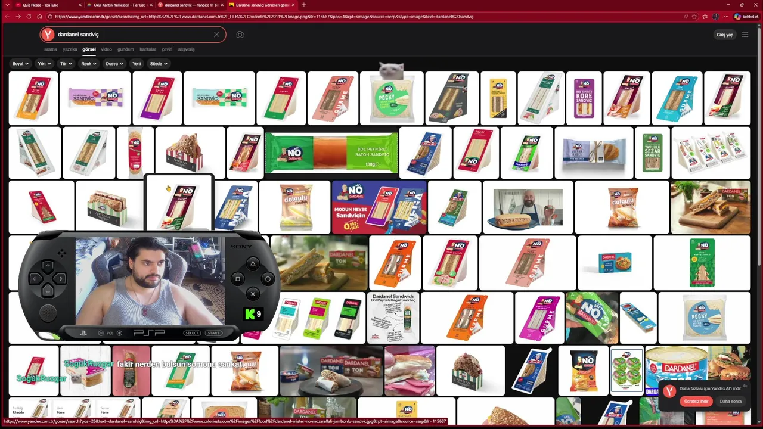Close the Okul Kantini Yemekleri tab
The height and width of the screenshot is (429, 763).
151,5
